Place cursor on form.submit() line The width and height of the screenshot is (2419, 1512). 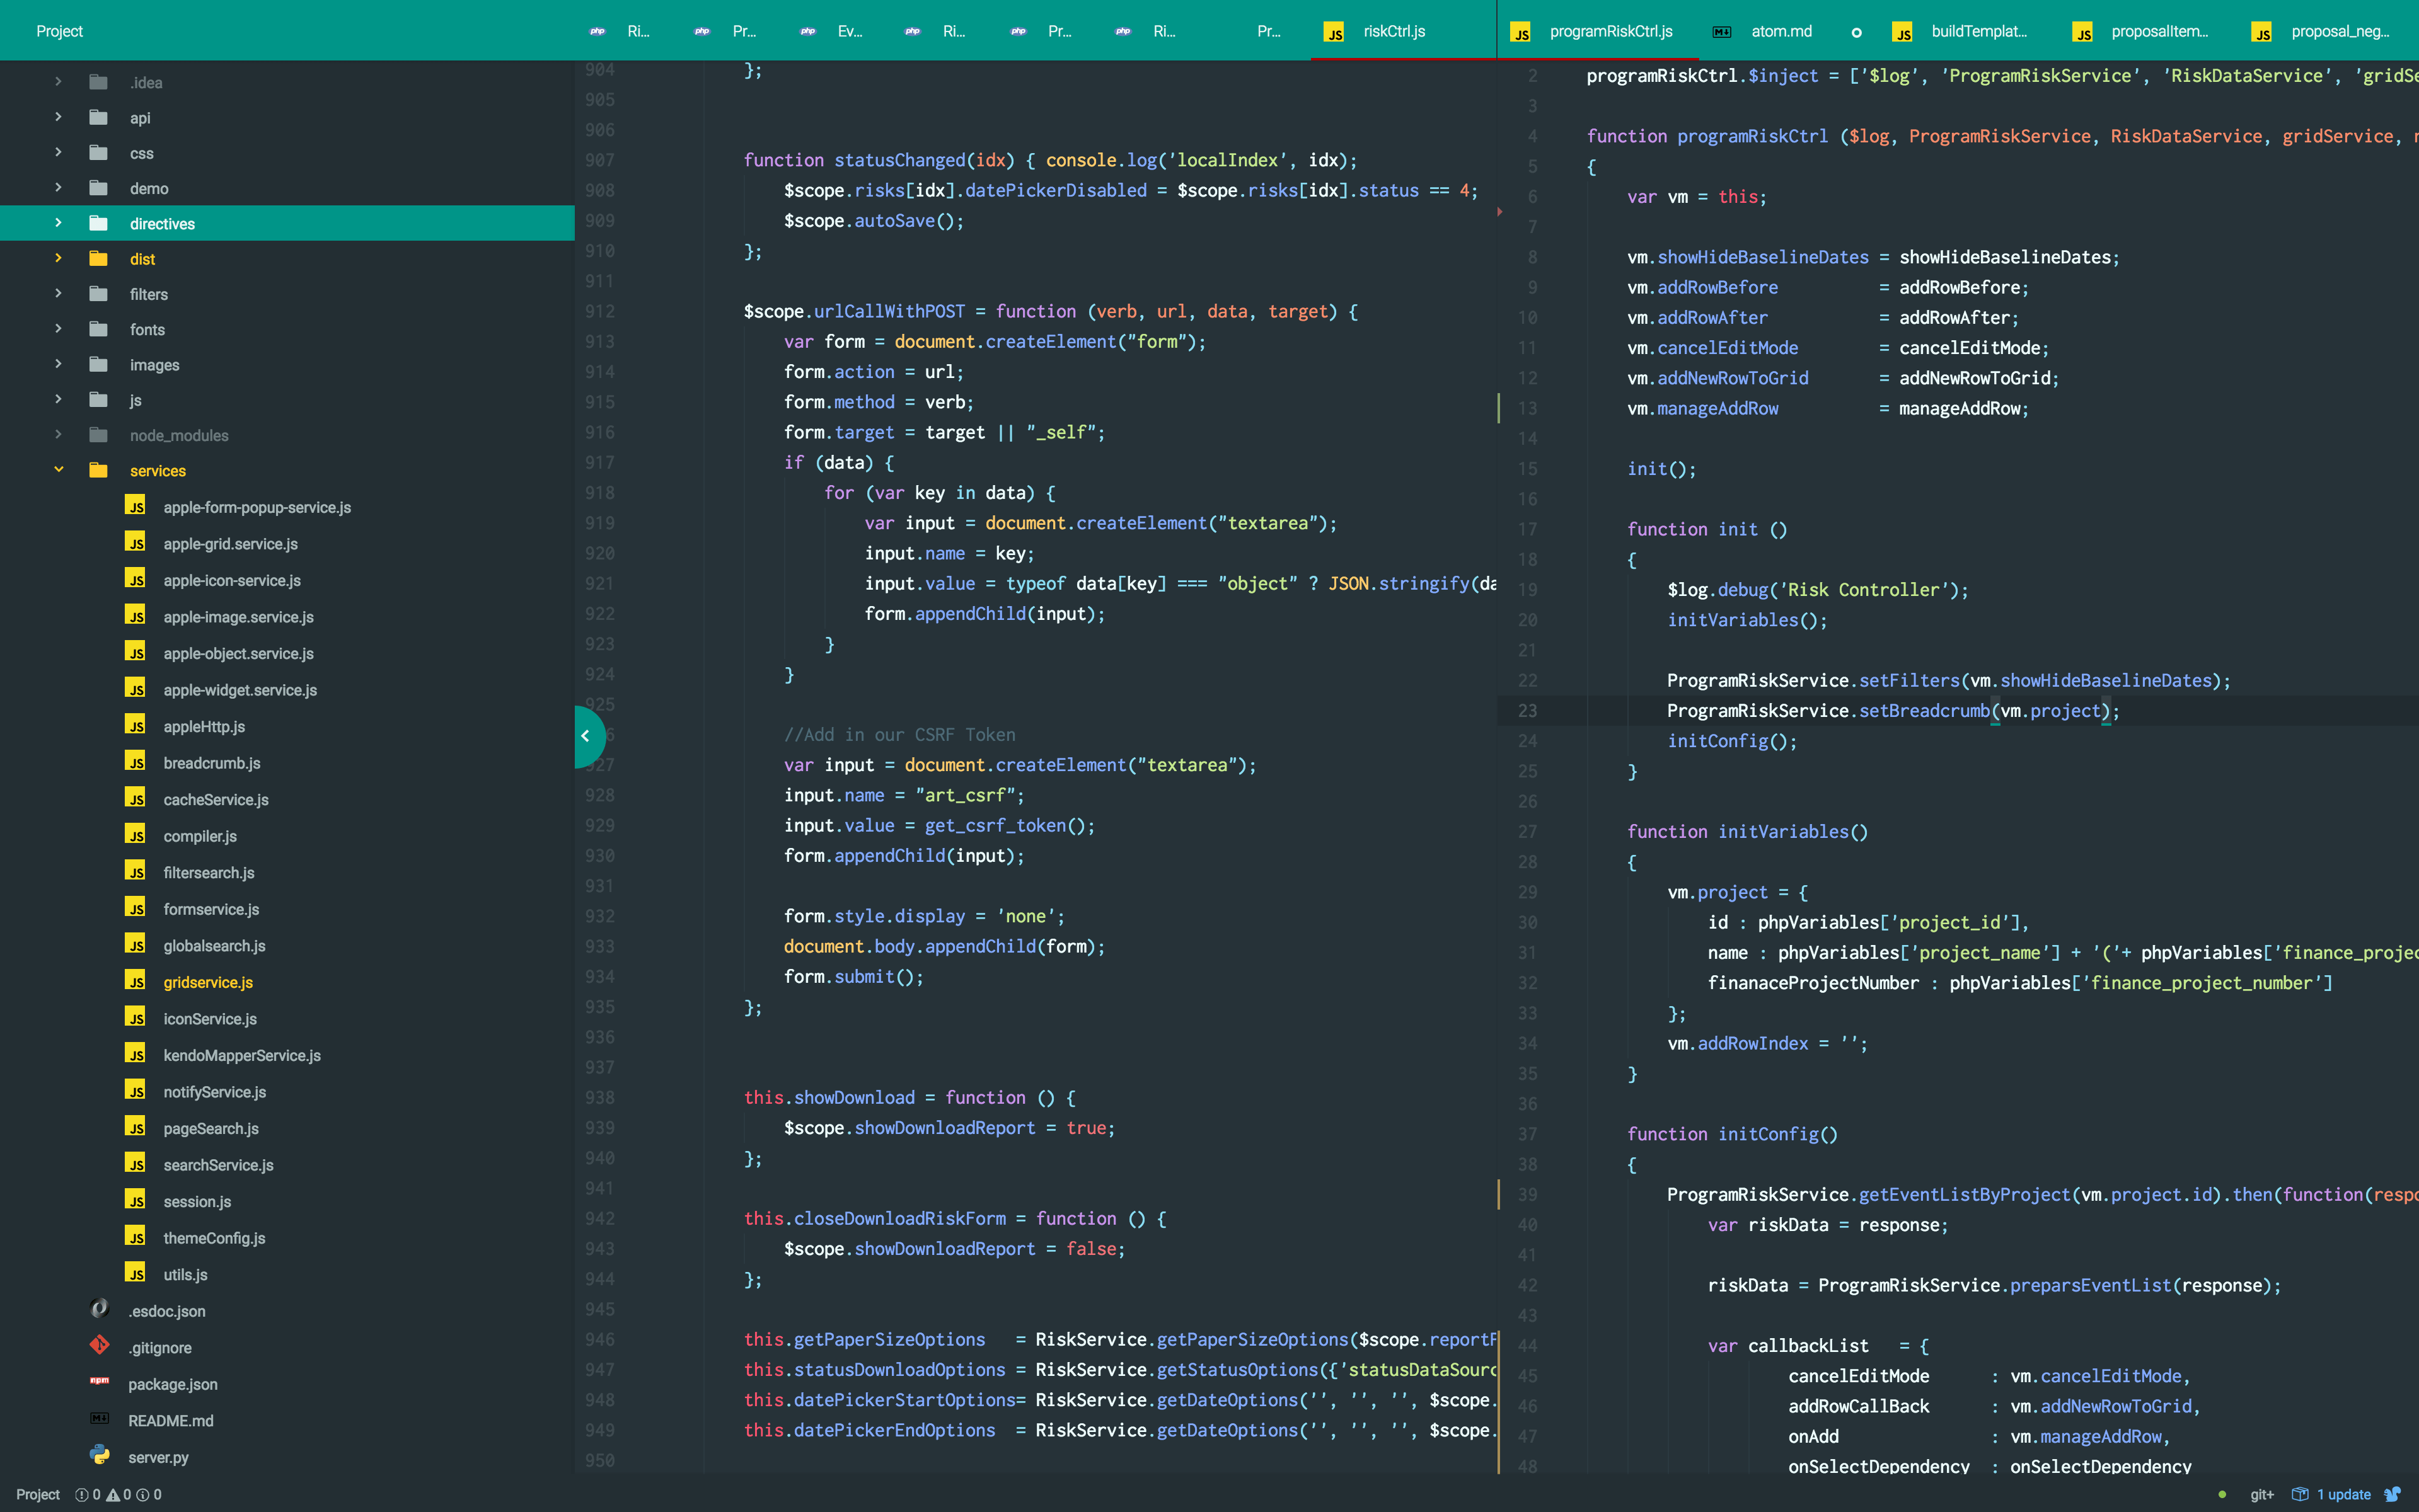pos(853,977)
